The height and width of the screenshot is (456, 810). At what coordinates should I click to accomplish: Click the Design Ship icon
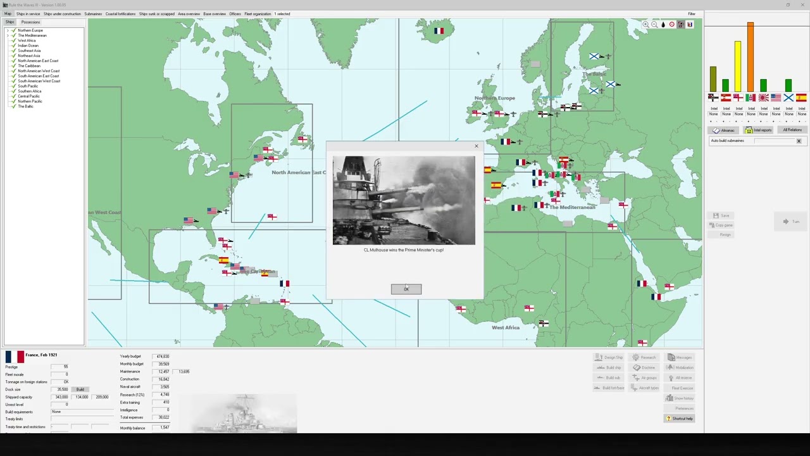click(x=599, y=357)
